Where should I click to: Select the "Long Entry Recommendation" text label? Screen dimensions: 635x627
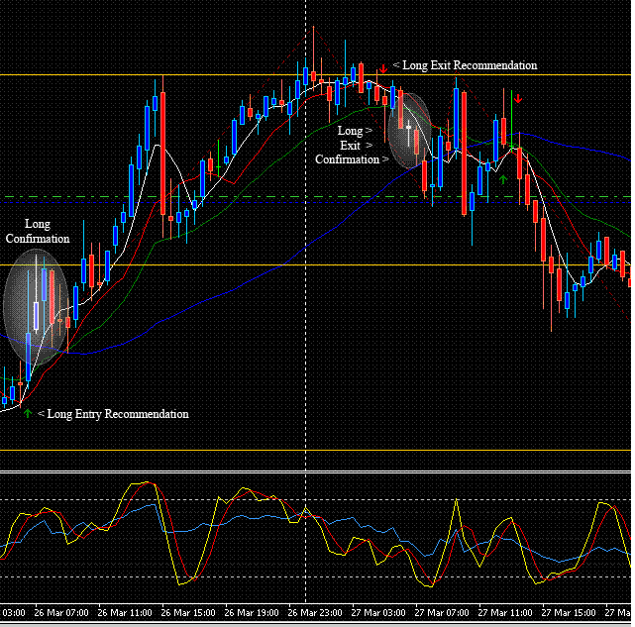[118, 414]
